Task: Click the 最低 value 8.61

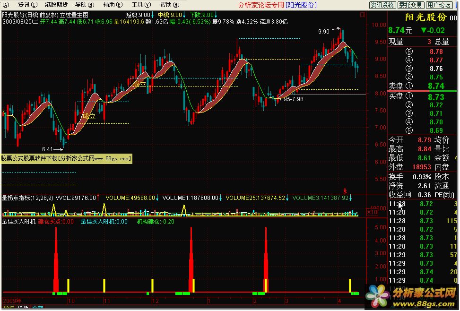Action: click(x=425, y=158)
